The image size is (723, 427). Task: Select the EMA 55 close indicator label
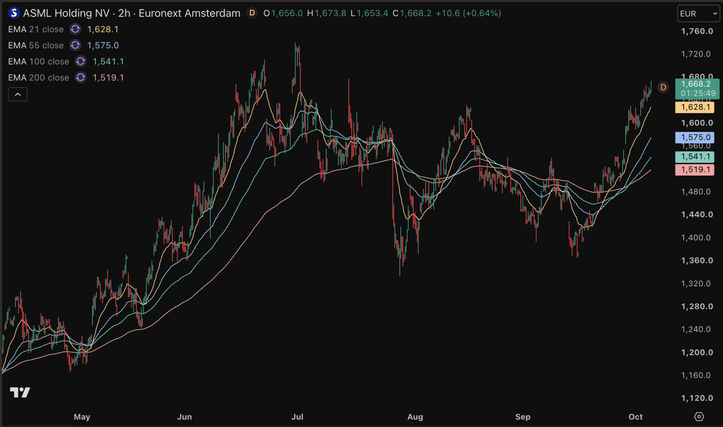click(36, 45)
